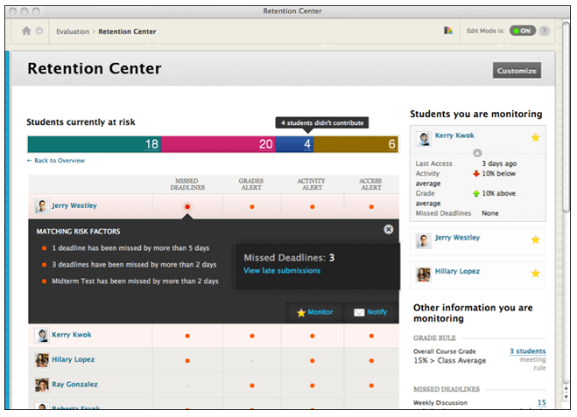
Task: Open Hillary Lopez in monitoring panel
Action: point(457,271)
